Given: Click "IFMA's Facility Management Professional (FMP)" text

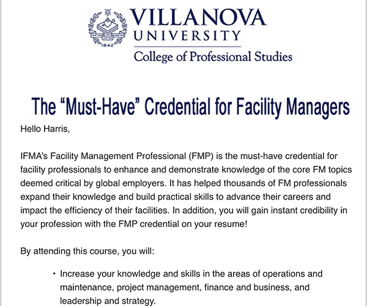Looking at the screenshot, I should point(117,156).
